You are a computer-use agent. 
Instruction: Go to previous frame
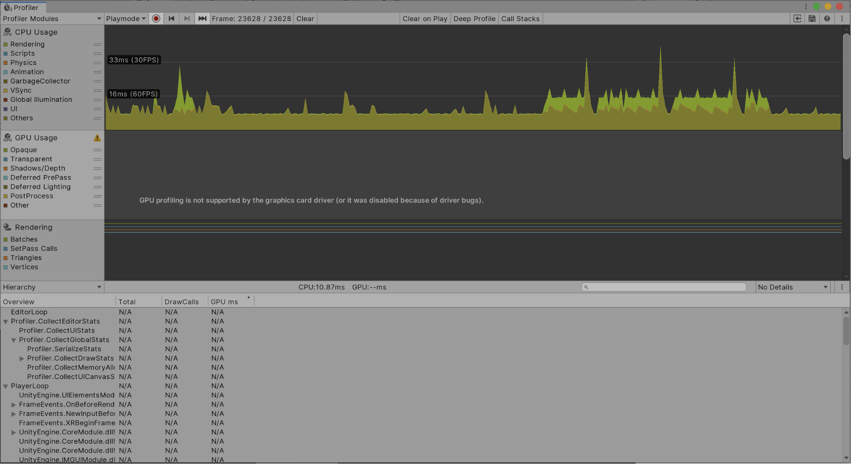pyautogui.click(x=172, y=19)
